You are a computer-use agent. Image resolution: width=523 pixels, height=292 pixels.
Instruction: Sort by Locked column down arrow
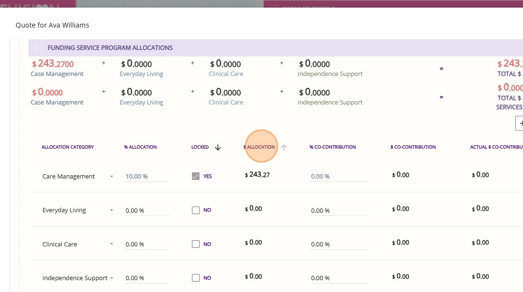pyautogui.click(x=218, y=147)
